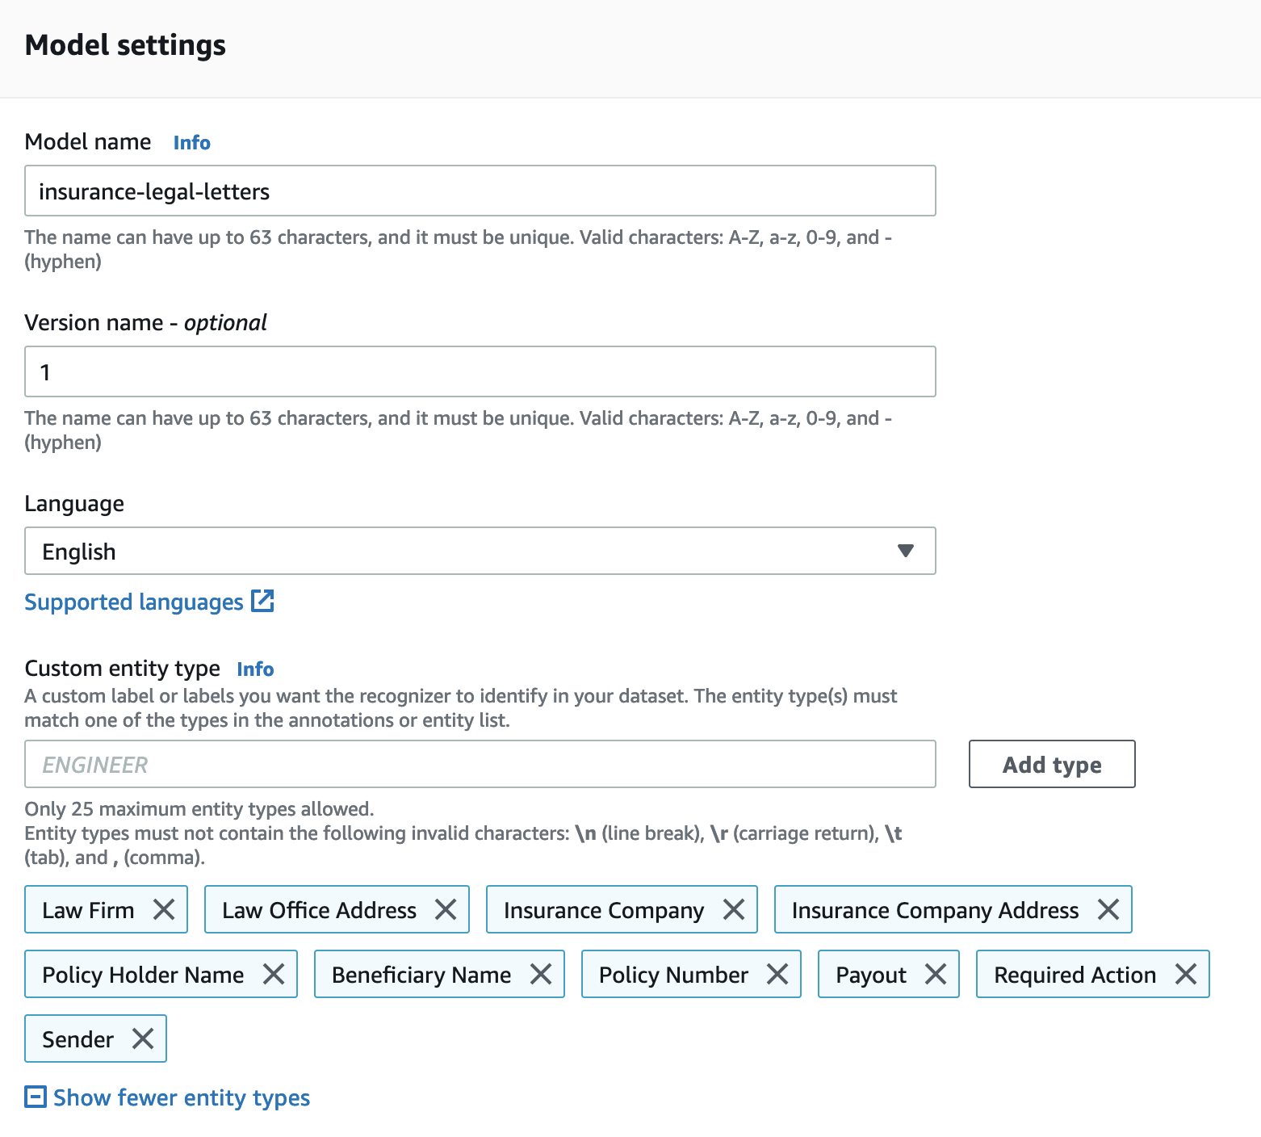Screen dimensions: 1261x1137
Task: Remove the Law Firm entity type
Action: coord(164,910)
